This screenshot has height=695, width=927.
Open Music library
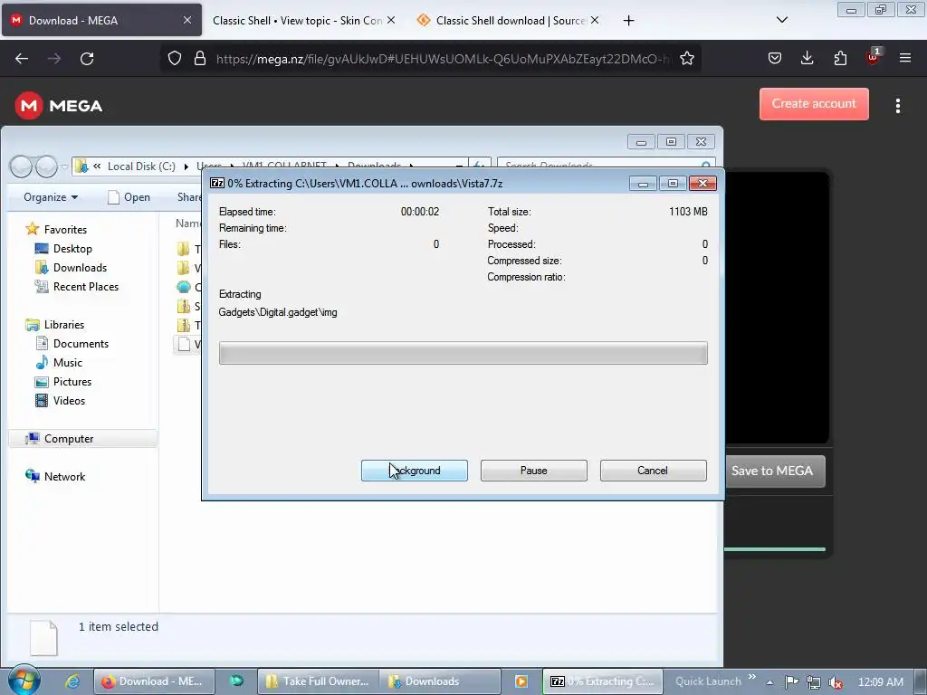(67, 363)
